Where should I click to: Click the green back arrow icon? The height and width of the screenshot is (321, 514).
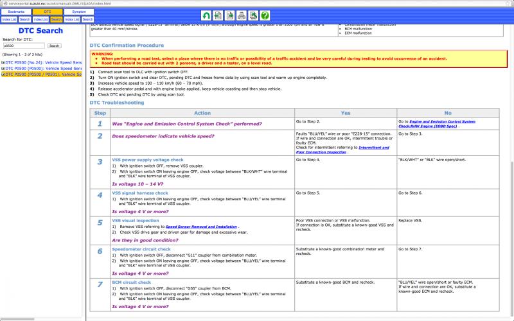pyautogui.click(x=206, y=15)
